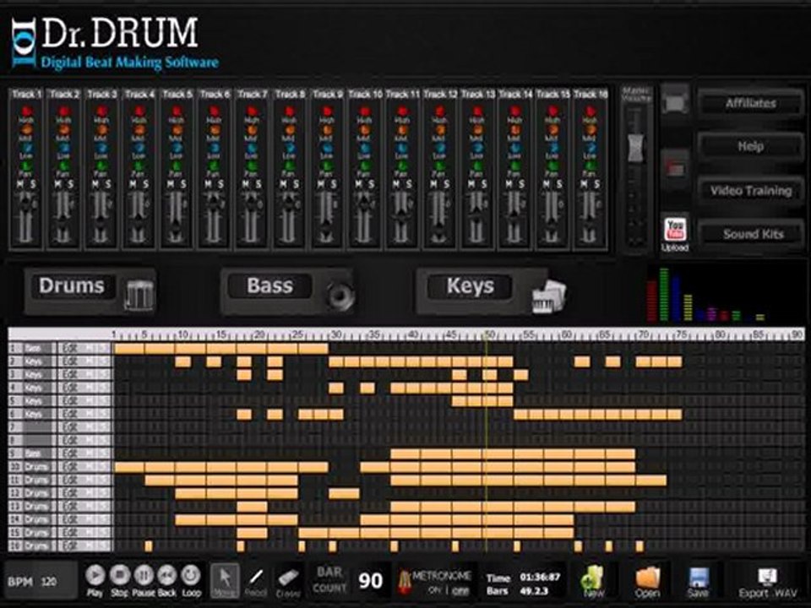811x608 pixels.
Task: Click Track 3 orange Mid knob
Action: point(101,130)
